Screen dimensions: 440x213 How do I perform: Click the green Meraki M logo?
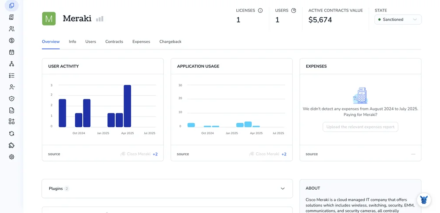point(49,19)
